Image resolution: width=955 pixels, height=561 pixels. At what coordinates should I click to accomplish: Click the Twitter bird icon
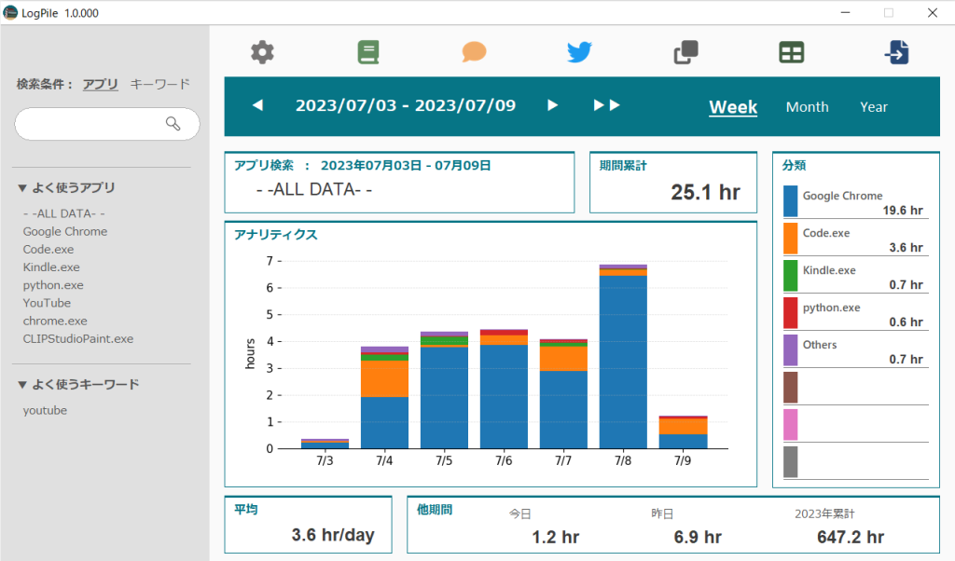click(x=579, y=52)
